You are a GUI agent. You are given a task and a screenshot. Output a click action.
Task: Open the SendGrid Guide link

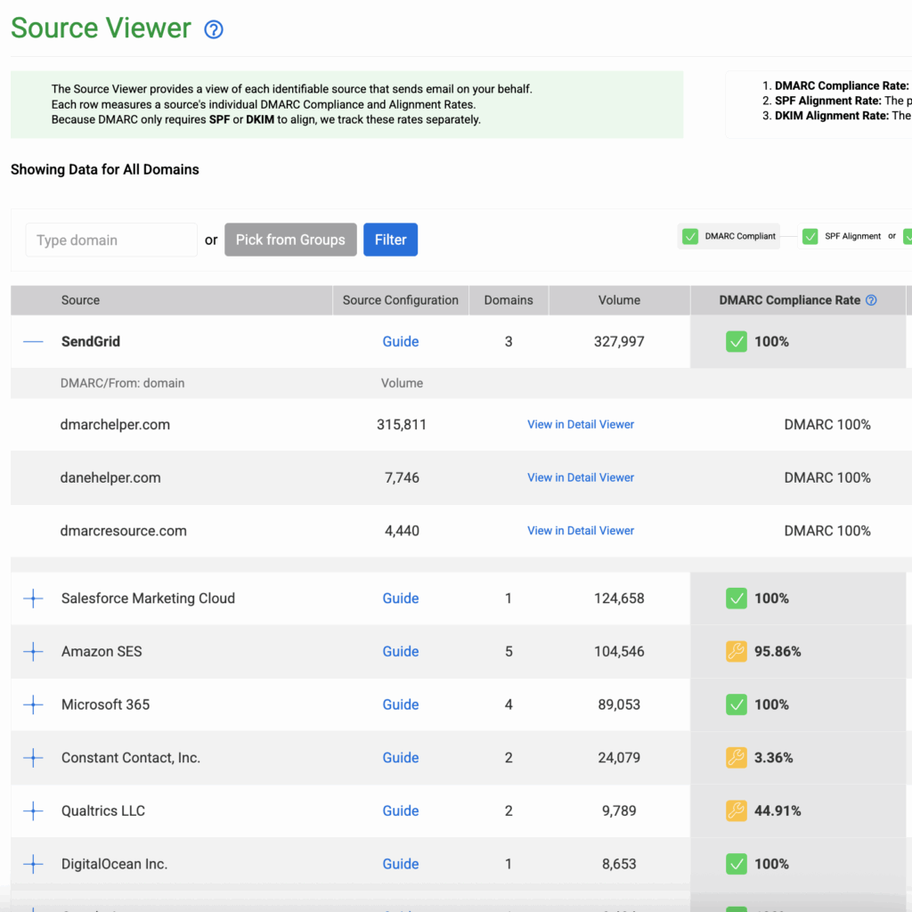400,341
